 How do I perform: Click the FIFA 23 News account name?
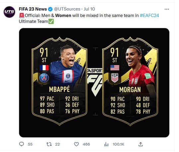(x=33, y=9)
